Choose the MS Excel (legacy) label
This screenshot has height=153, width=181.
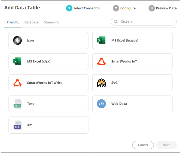(125, 40)
